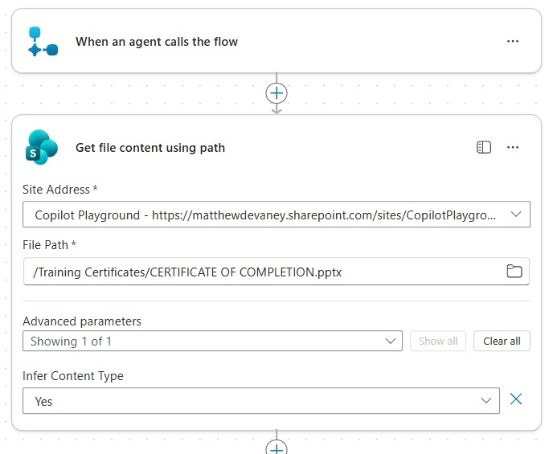Click the Site Address label

click(x=56, y=190)
